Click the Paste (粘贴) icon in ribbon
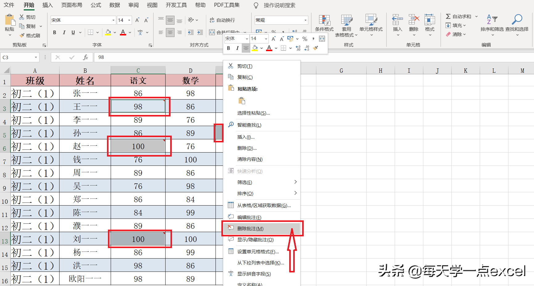The height and width of the screenshot is (286, 534). click(x=10, y=20)
